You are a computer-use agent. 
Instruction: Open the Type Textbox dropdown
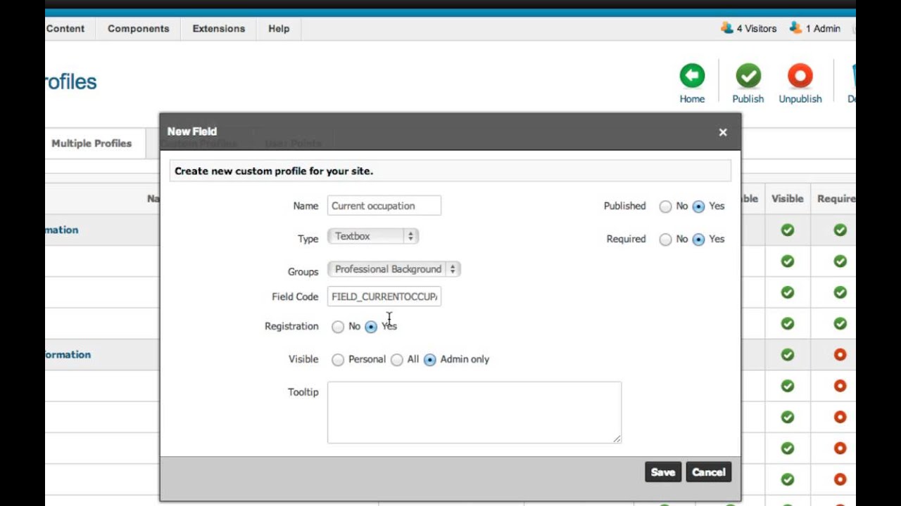point(373,237)
